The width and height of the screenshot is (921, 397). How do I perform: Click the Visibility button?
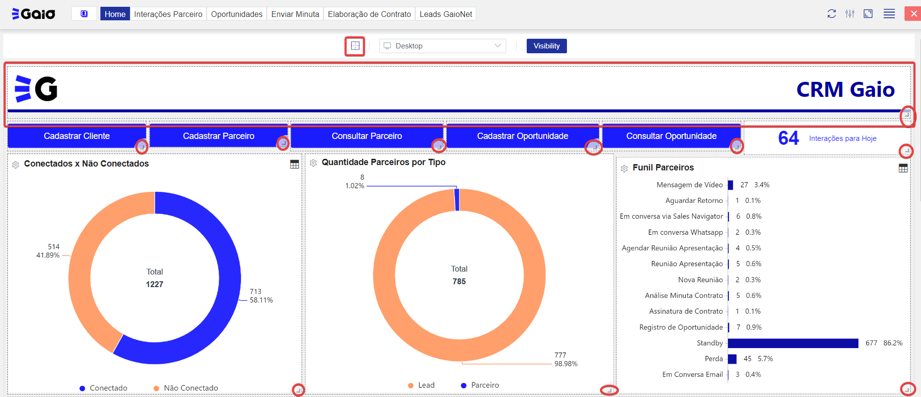click(x=547, y=46)
